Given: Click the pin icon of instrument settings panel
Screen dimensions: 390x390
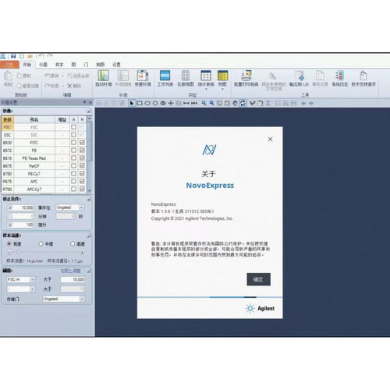Looking at the screenshot, I should 84,102.
